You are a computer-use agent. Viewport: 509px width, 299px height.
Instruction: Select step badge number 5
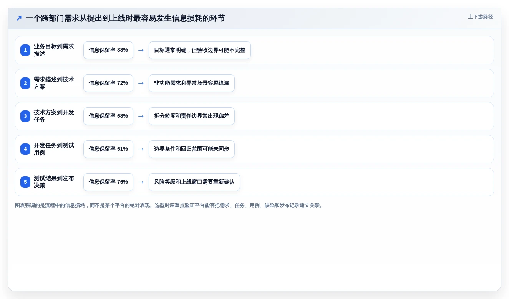(25, 182)
